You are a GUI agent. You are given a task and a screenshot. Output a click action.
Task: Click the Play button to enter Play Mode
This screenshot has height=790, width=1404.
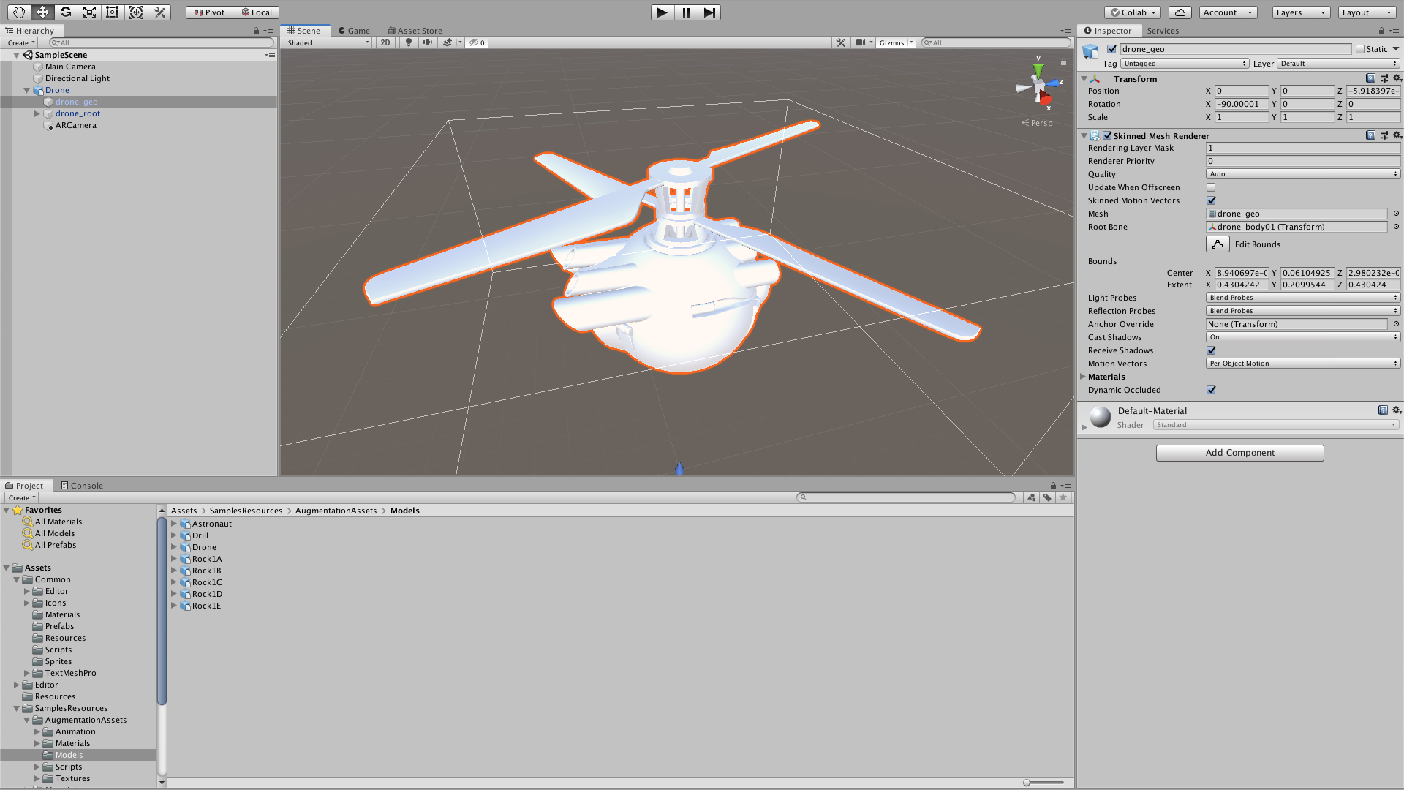click(x=662, y=12)
